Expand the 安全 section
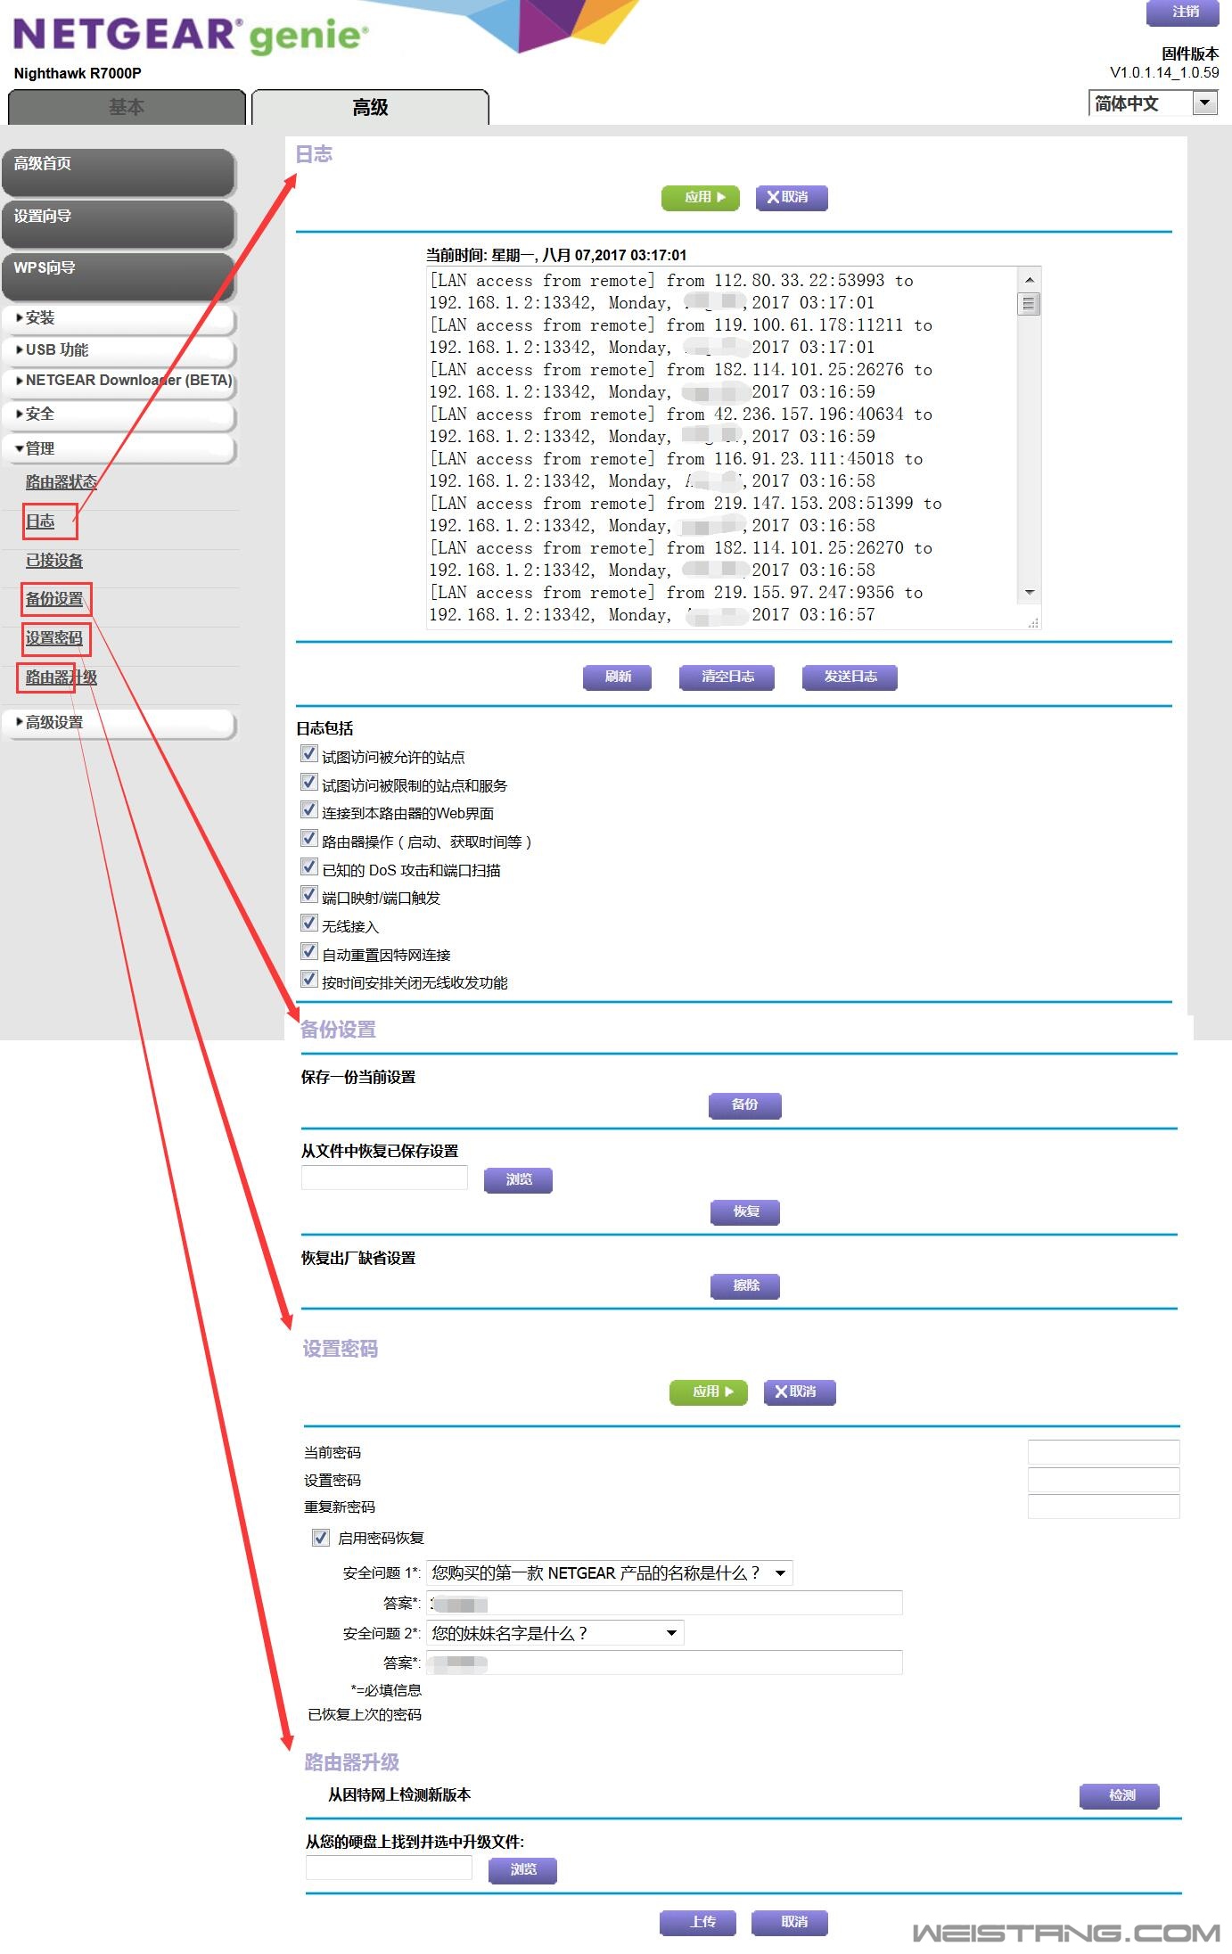 (119, 415)
